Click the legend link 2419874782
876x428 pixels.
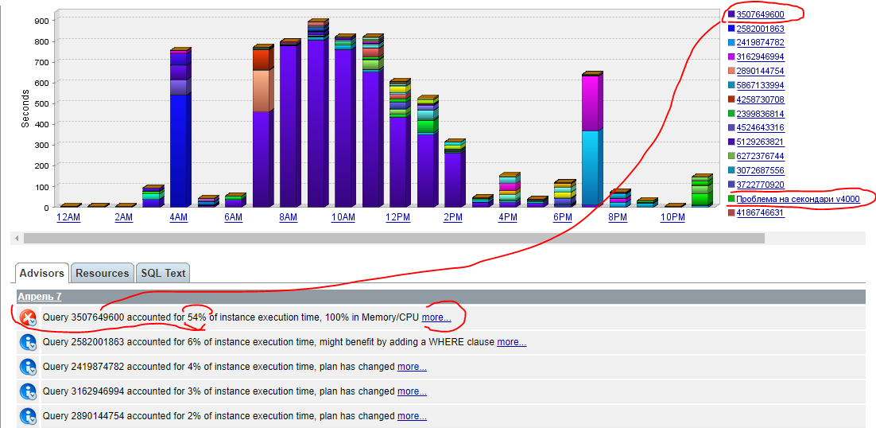pos(761,42)
